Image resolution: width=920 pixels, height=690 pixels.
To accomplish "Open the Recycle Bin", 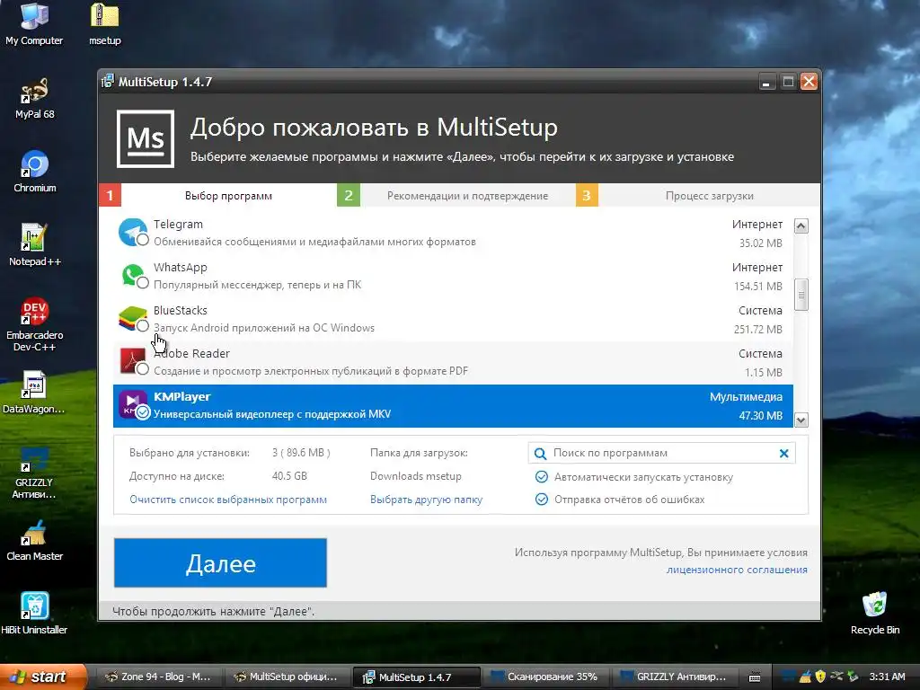I will [875, 613].
